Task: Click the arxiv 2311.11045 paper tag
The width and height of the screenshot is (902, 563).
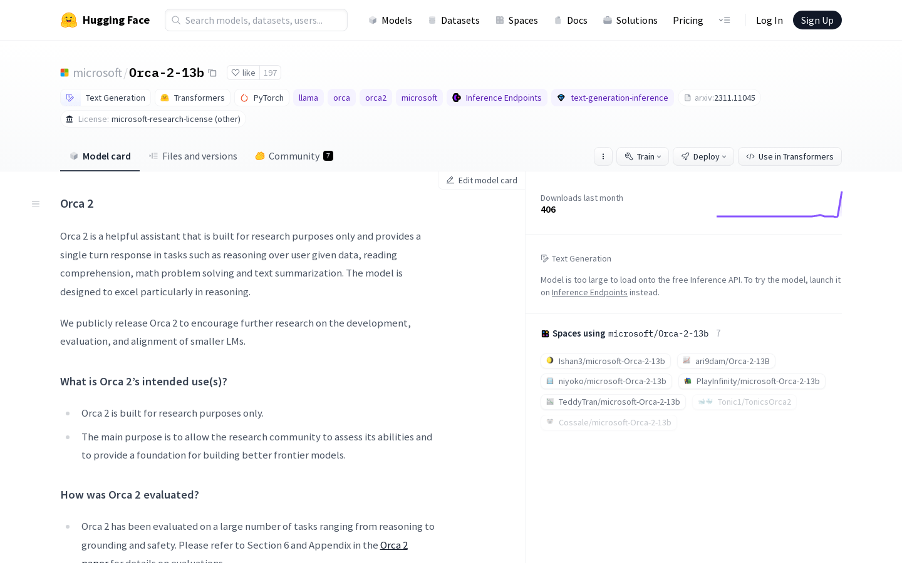Action: (719, 98)
